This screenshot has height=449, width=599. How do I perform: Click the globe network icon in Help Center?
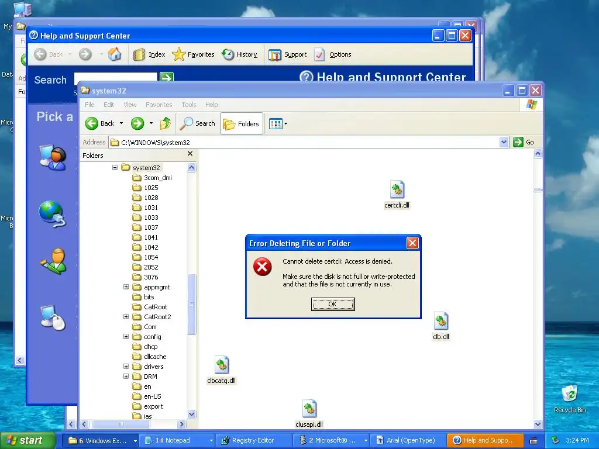tap(52, 213)
